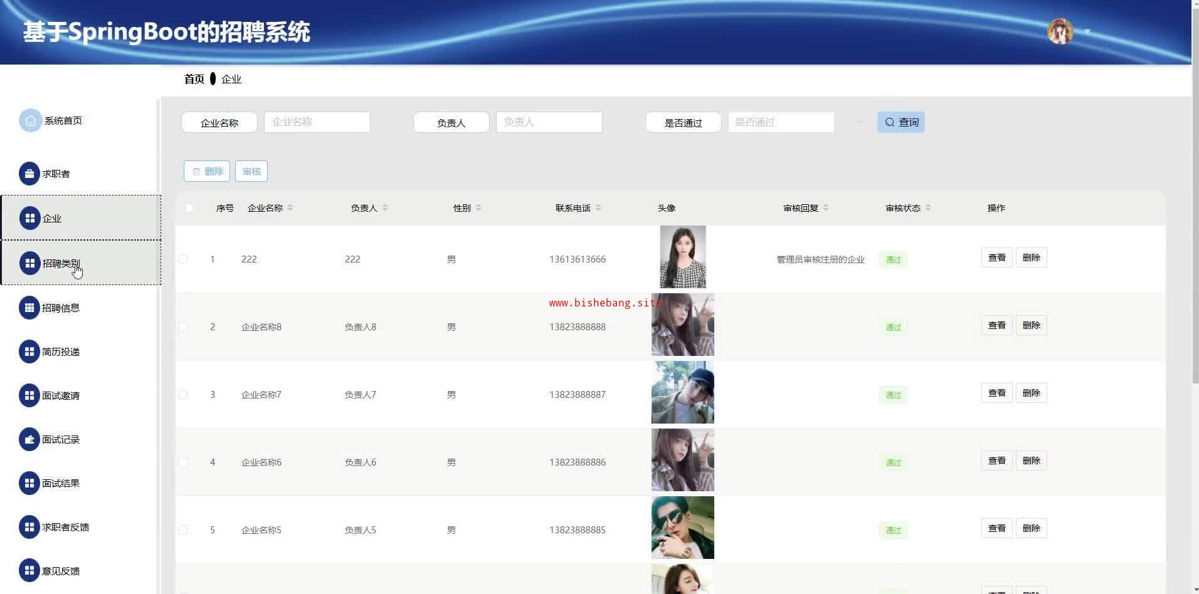
Task: Click 查看 for row 222
Action: [997, 258]
